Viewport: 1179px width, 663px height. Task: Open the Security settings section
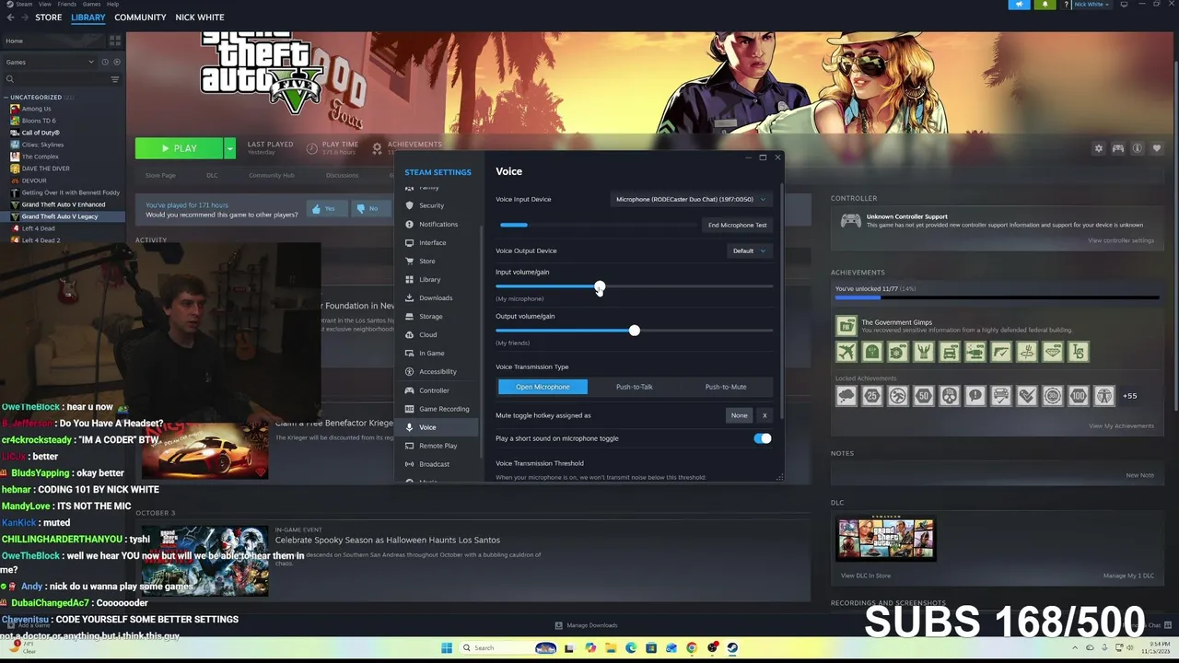tap(431, 205)
